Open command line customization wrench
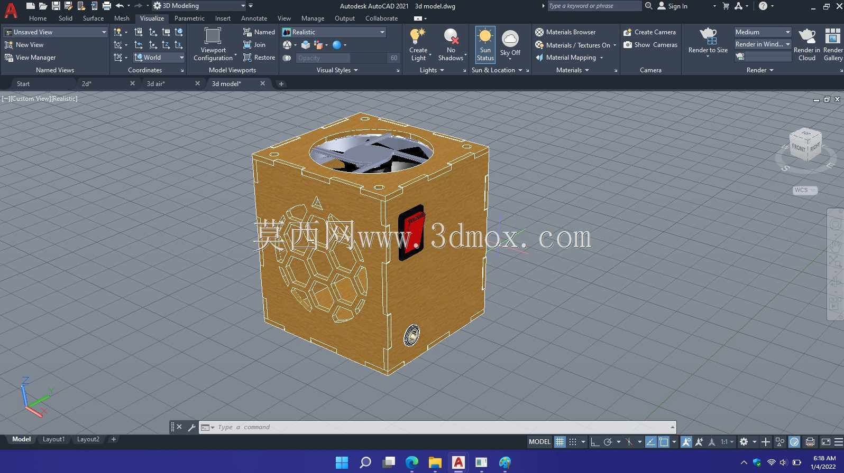Image resolution: width=844 pixels, height=473 pixels. 191,427
